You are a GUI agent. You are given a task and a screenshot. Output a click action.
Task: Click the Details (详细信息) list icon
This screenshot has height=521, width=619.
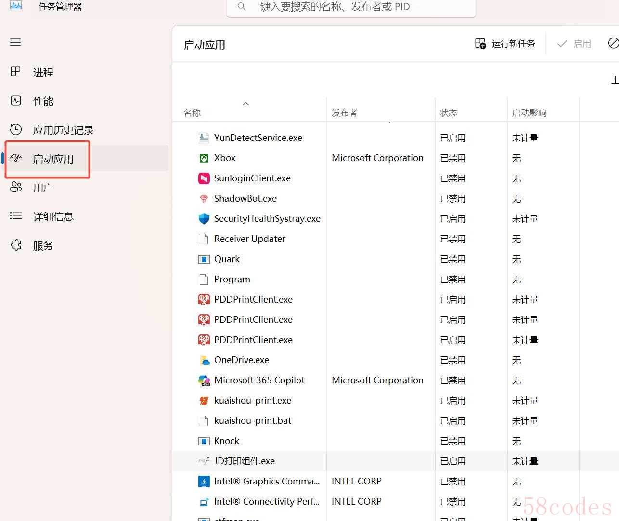tap(16, 216)
